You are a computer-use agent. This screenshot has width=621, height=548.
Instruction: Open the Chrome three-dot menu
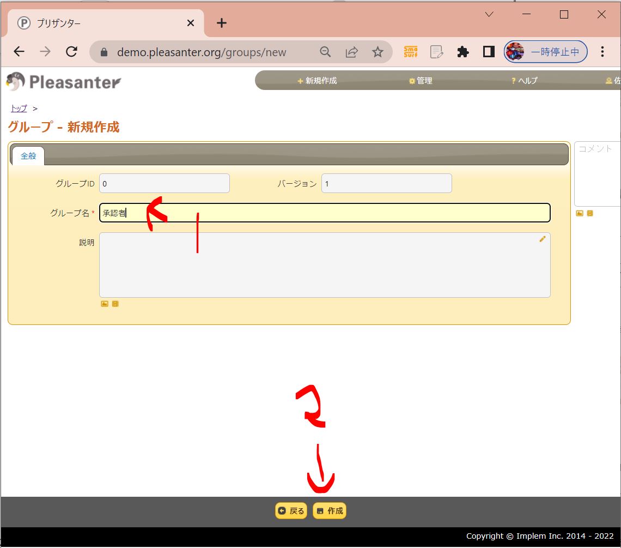pos(602,52)
